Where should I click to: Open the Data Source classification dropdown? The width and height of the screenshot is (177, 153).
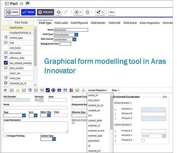[x=74, y=39]
